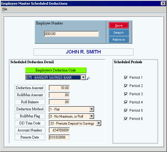Image resolution: width=167 pixels, height=152 pixels.
Task: Toggle the Period 3 checkbox
Action: pos(126,94)
